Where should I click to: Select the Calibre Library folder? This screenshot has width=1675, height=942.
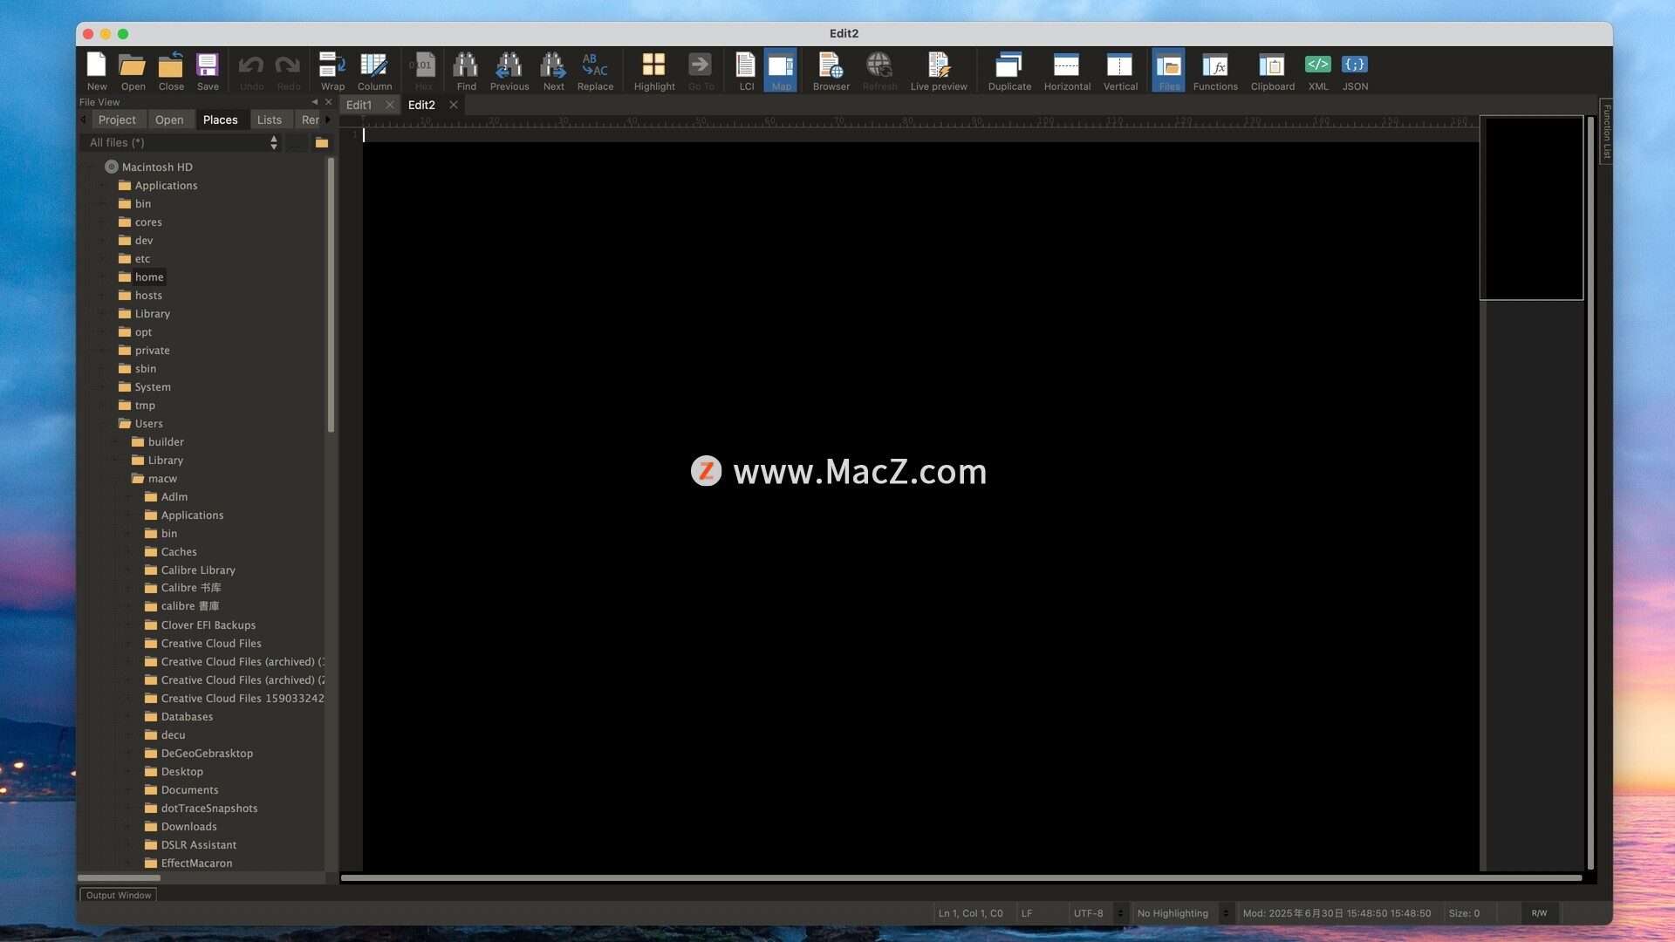pos(198,570)
